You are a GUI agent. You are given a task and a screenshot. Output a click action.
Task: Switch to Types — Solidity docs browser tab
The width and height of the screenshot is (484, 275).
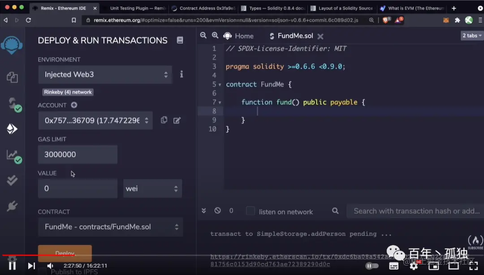tap(273, 8)
